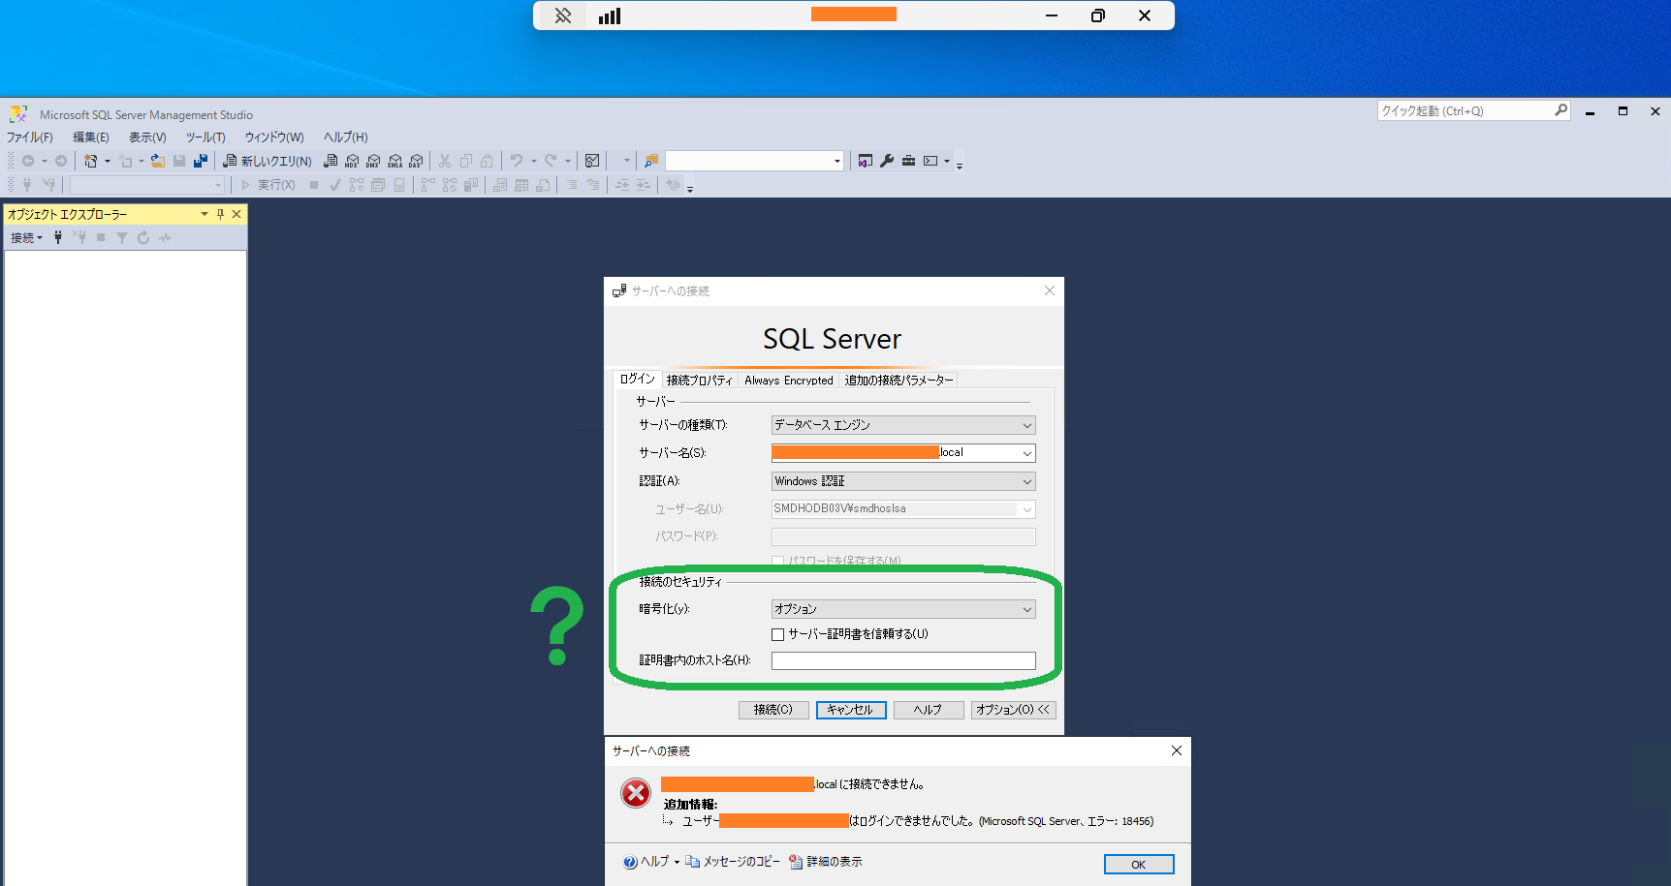The height and width of the screenshot is (886, 1671).
Task: Click the remote session signal strength icon
Action: coord(610,15)
